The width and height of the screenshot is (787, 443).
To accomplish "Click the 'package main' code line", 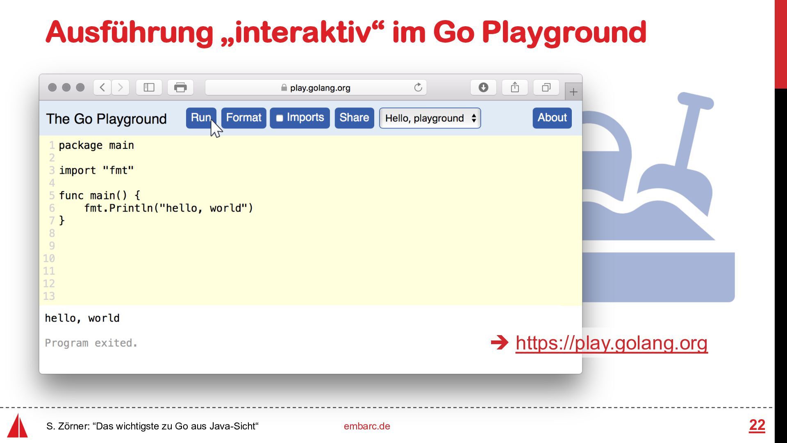I will coord(96,145).
